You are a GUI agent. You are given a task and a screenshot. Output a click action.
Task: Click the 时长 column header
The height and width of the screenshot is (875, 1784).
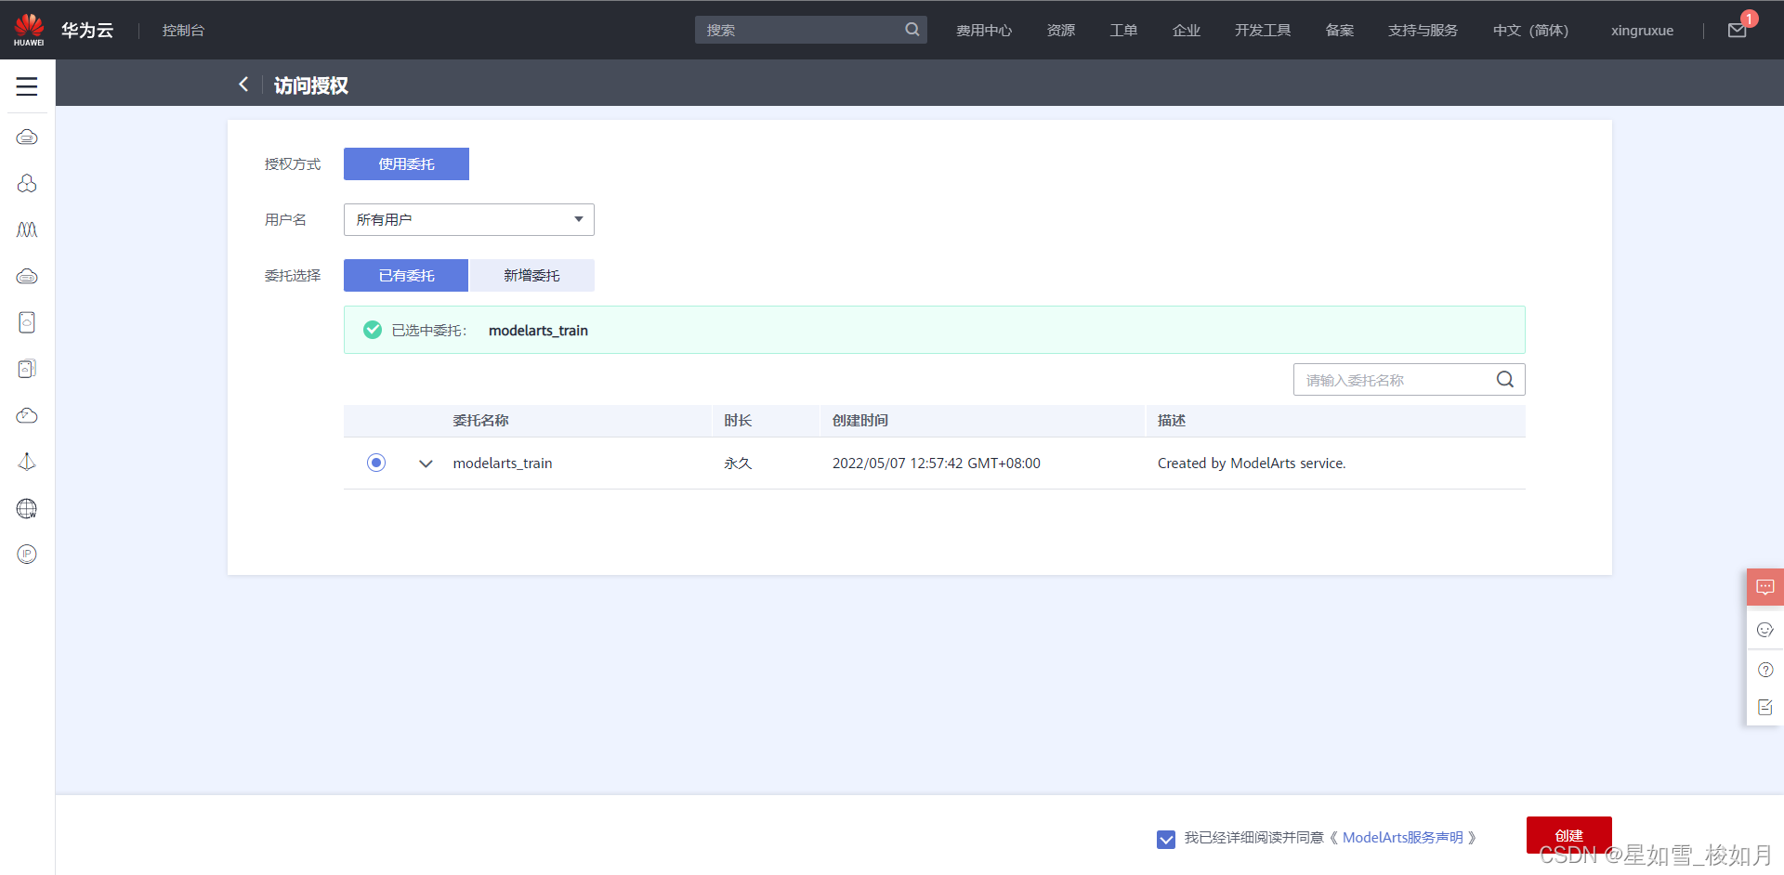tap(738, 421)
